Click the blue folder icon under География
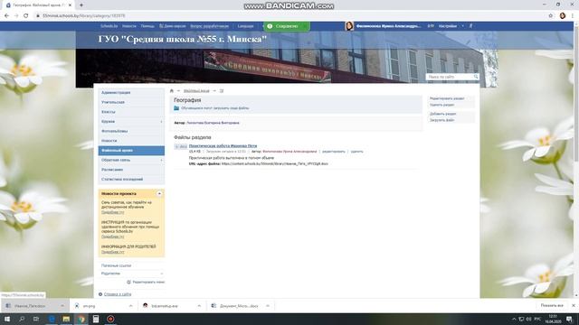 [176, 108]
